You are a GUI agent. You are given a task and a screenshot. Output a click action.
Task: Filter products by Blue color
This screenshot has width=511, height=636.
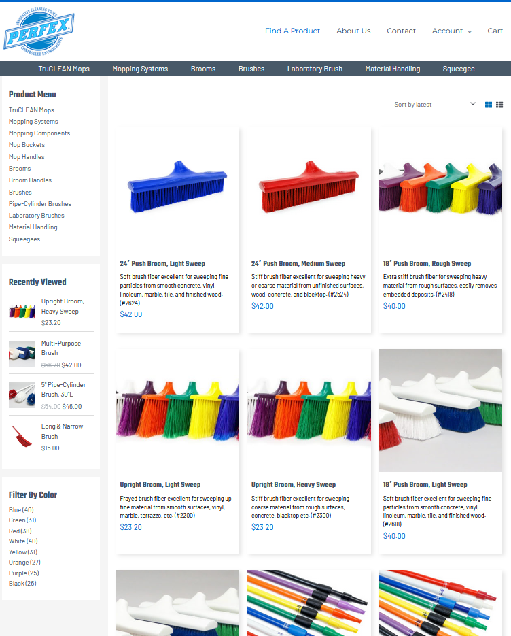(21, 510)
